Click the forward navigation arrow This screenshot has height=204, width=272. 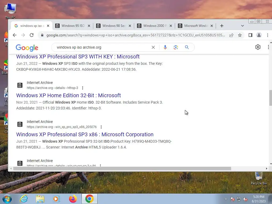pyautogui.click(x=23, y=35)
